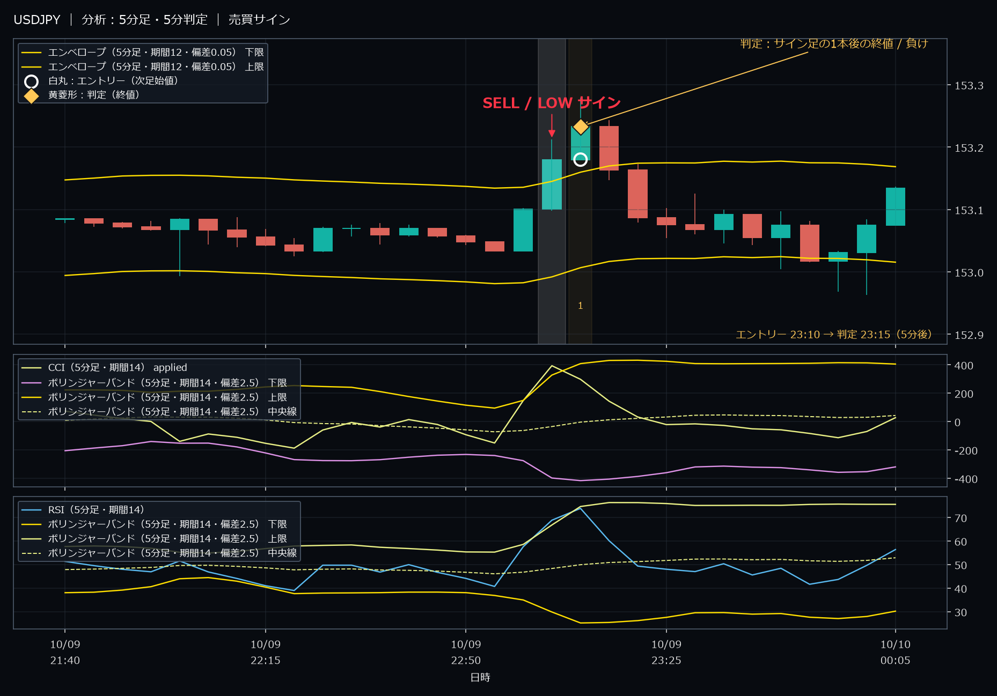Click the white circle icon in the price legend
Screen dimensions: 997x696
pos(32,82)
